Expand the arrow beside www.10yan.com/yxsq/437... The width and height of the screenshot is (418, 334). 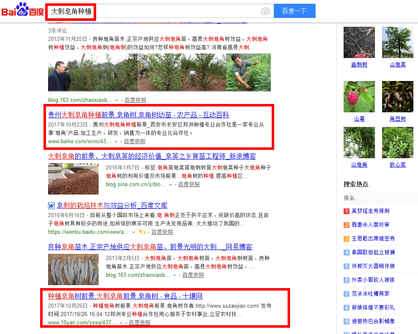[x=121, y=323]
